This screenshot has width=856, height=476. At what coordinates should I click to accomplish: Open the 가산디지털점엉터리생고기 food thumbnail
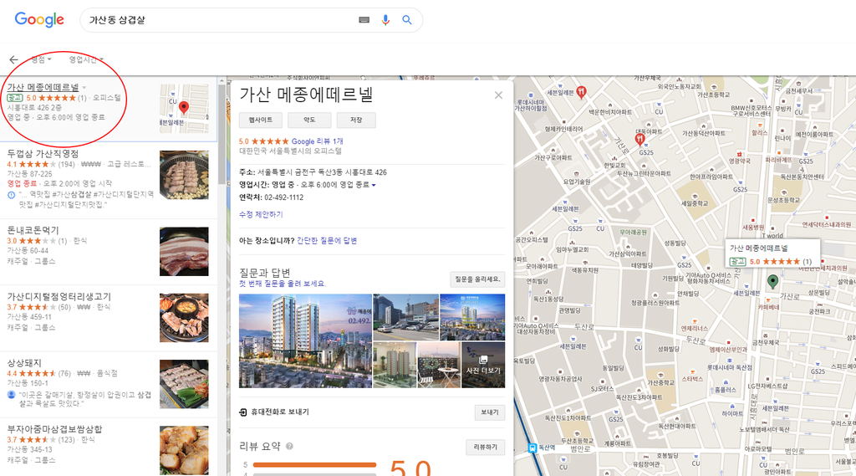point(184,318)
